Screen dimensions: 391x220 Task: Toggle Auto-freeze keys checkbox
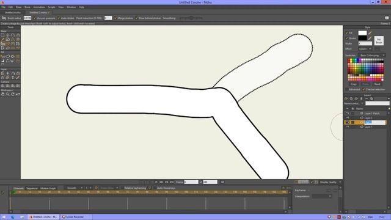tap(155, 188)
